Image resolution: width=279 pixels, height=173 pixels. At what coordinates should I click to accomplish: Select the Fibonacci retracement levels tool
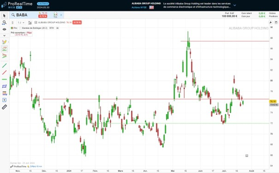tap(4, 93)
